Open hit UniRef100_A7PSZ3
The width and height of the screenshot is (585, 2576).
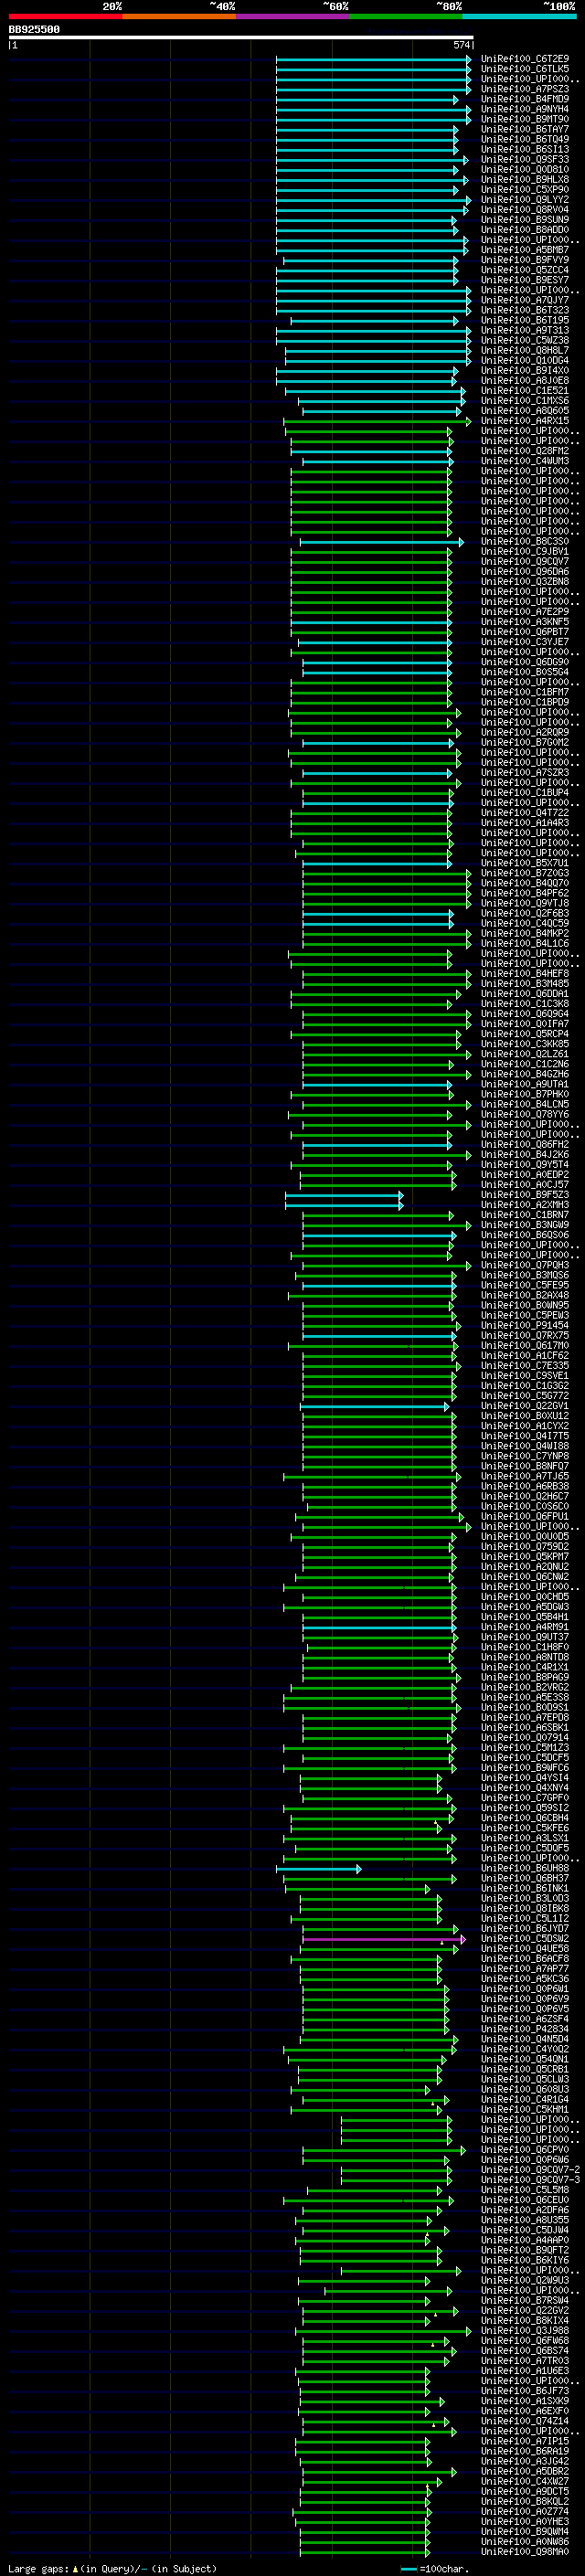point(525,89)
